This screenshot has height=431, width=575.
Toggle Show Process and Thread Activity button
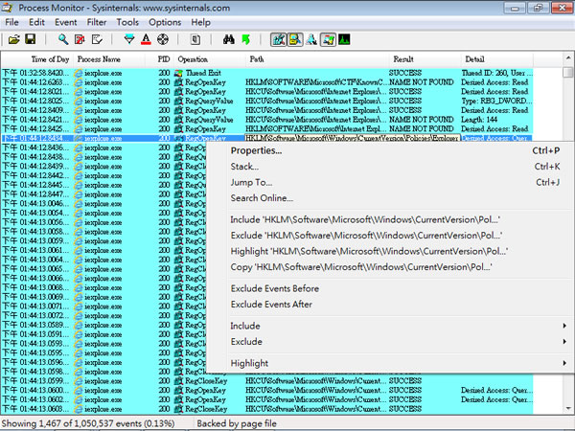click(328, 39)
